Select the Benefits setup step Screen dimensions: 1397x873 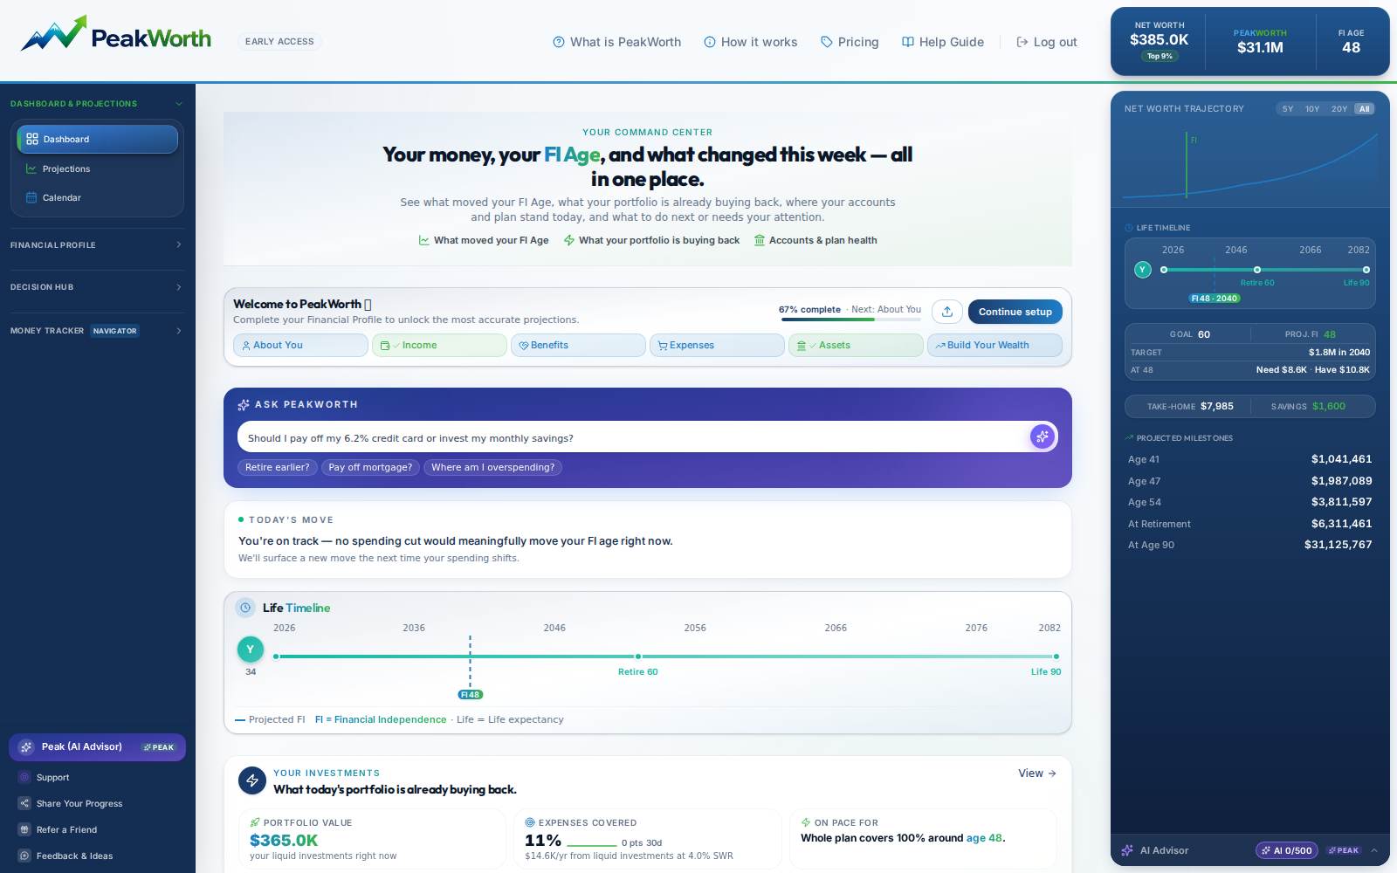click(578, 346)
